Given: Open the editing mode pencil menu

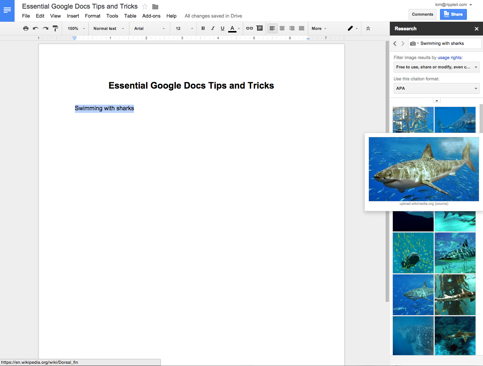Looking at the screenshot, I should pyautogui.click(x=353, y=28).
